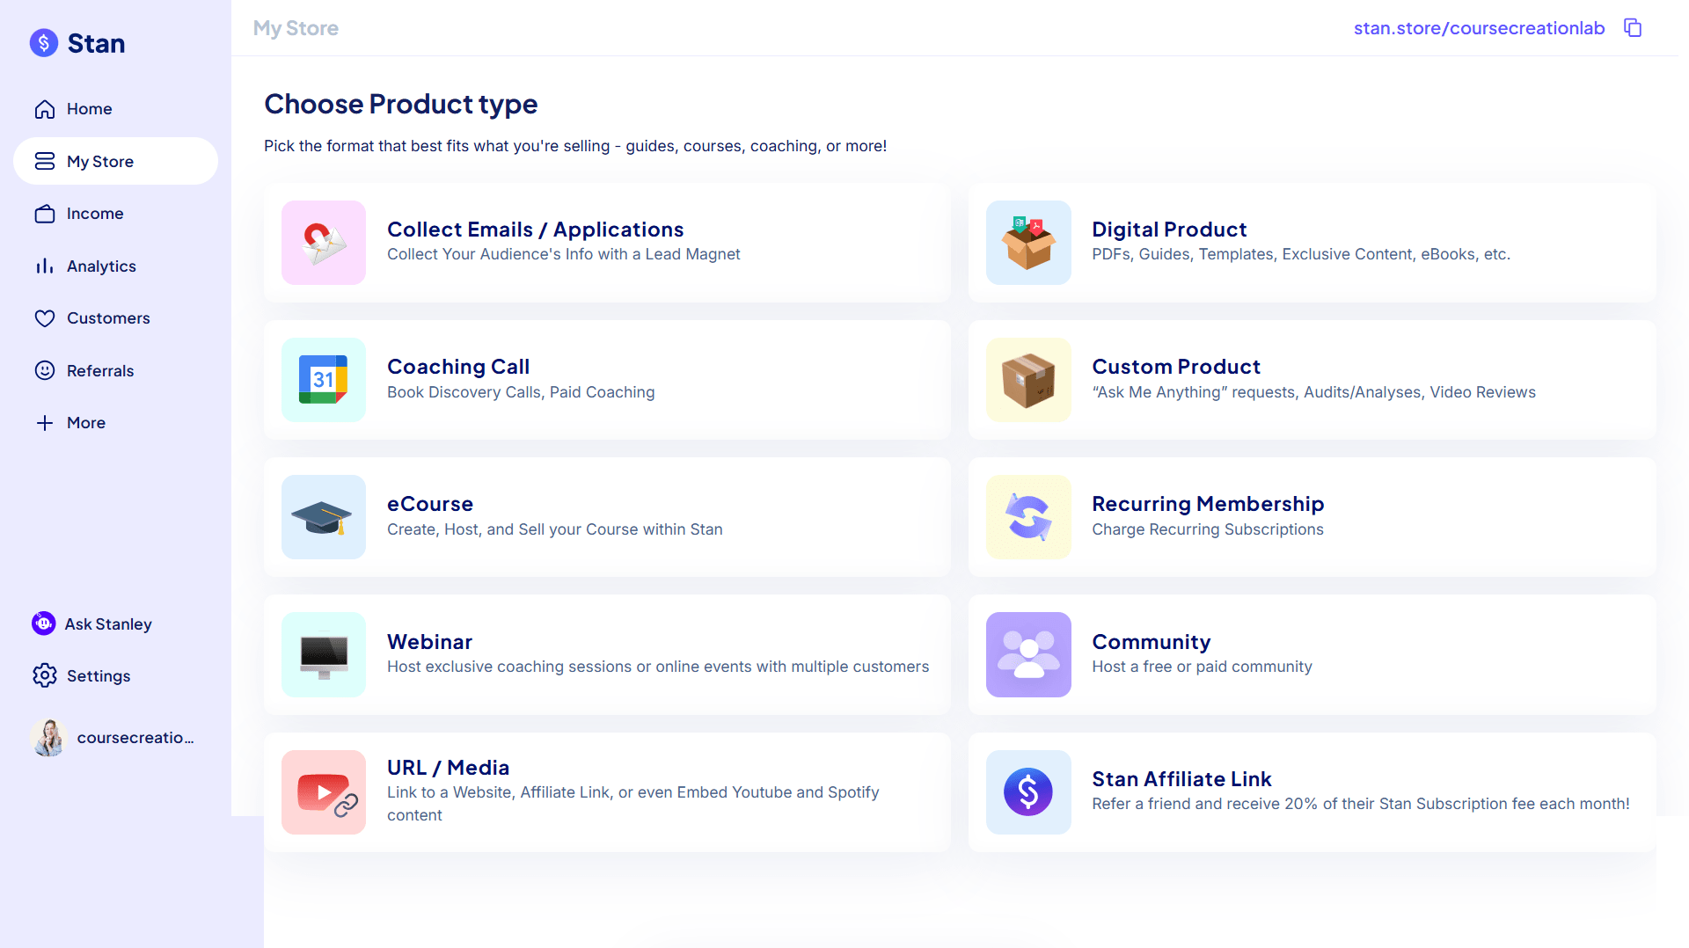Open the stan.store/coursecreationlab link
This screenshot has height=948, width=1689.
point(1478,28)
